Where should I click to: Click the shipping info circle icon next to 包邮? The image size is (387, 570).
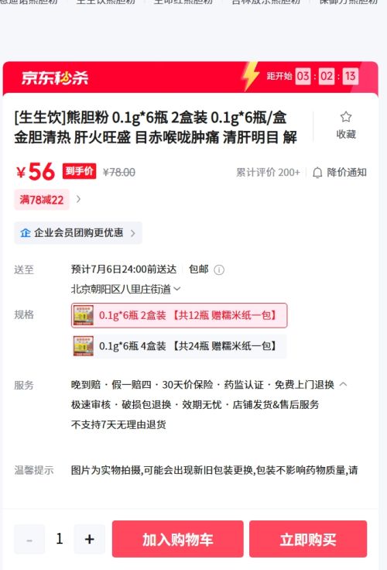pos(219,270)
